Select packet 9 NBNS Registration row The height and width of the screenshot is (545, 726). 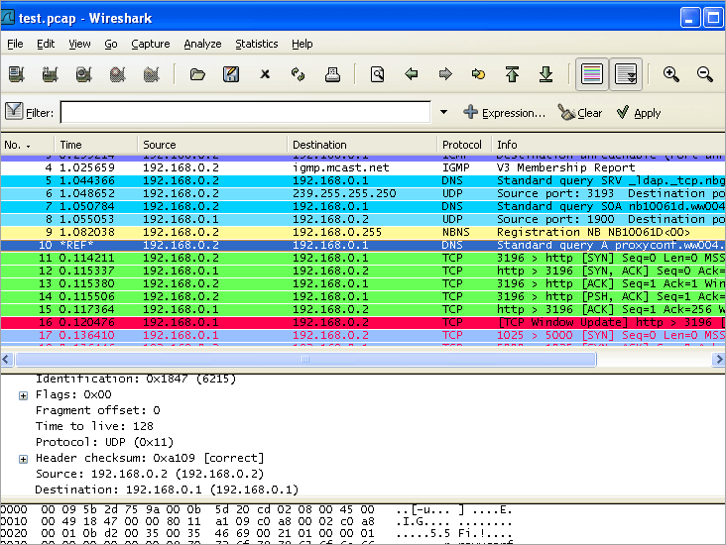(363, 232)
